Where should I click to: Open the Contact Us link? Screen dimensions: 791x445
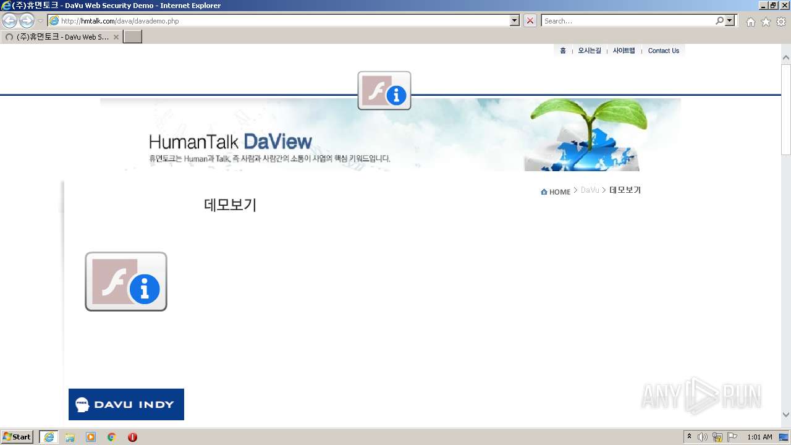pos(663,51)
